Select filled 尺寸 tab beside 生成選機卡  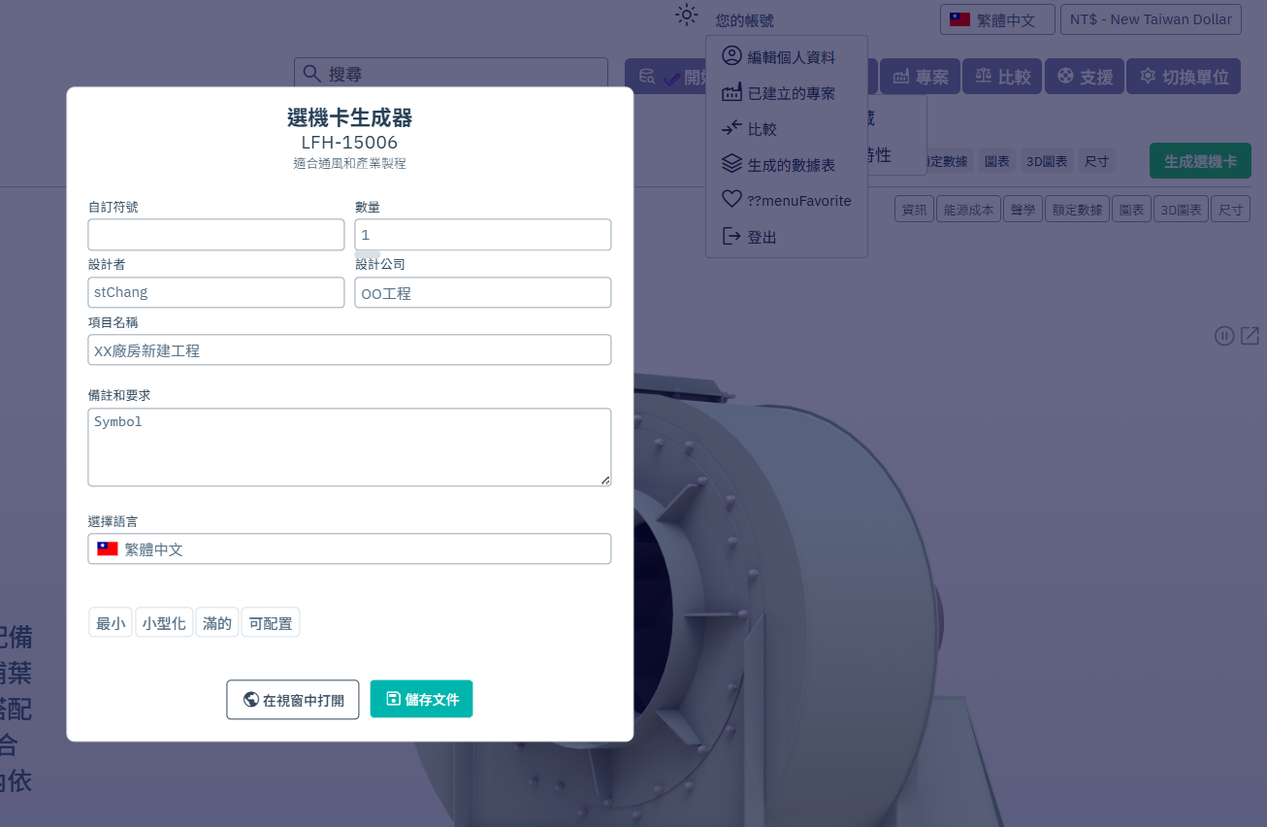(1096, 161)
